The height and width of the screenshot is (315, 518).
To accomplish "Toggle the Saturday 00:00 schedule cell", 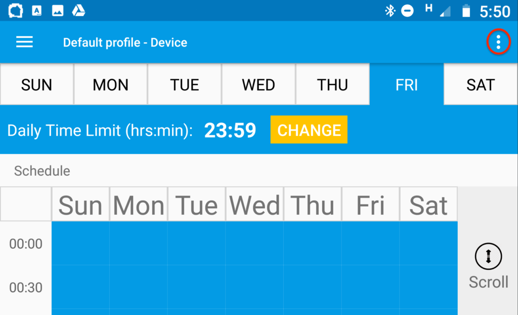I will pos(428,243).
